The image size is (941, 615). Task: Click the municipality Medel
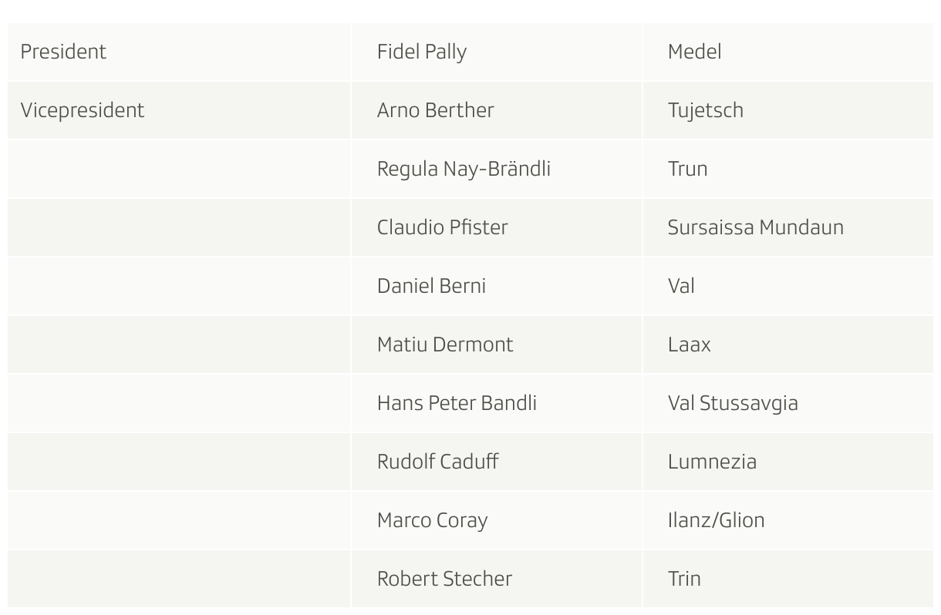pyautogui.click(x=695, y=52)
